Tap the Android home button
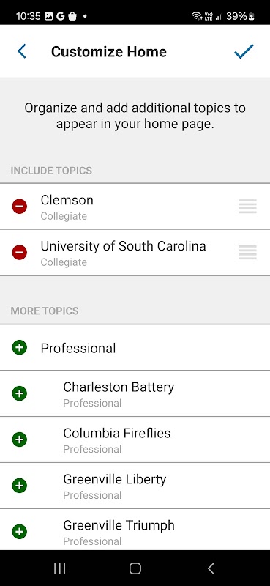Viewport: 270px width, 586px height. coord(135,568)
